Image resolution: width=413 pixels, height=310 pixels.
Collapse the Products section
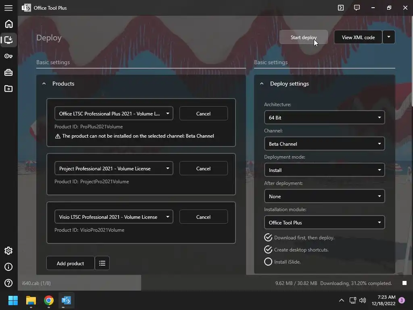[44, 84]
